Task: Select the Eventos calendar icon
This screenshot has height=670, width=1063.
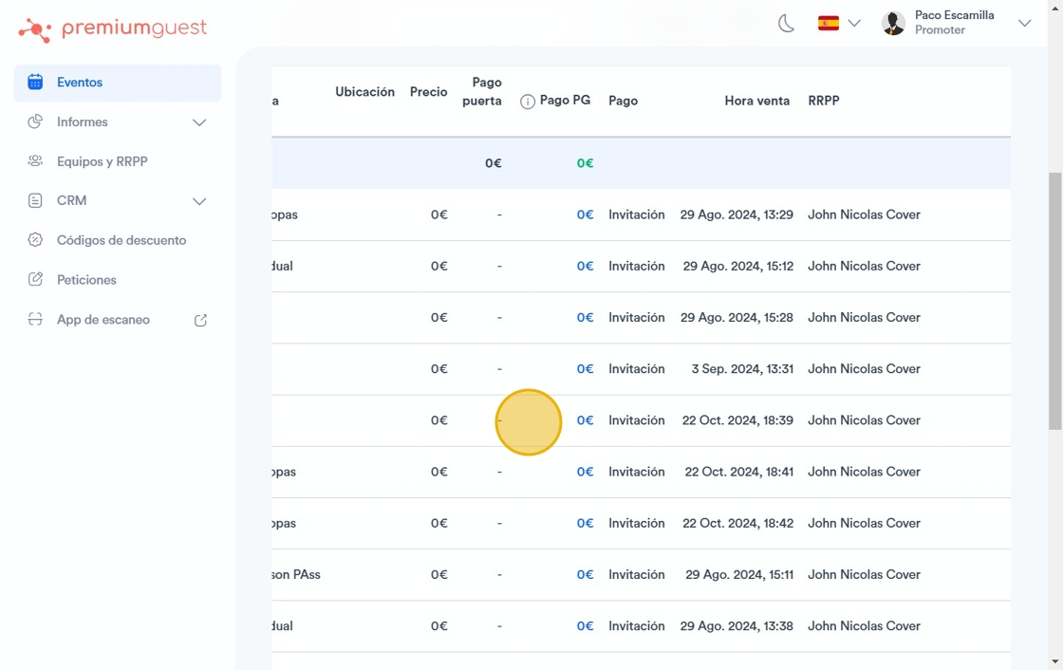Action: [x=35, y=83]
